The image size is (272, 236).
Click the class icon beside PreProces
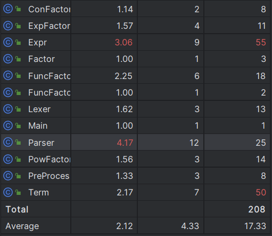(x=8, y=176)
